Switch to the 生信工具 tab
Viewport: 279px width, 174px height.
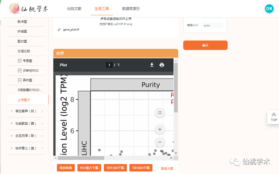click(x=102, y=9)
